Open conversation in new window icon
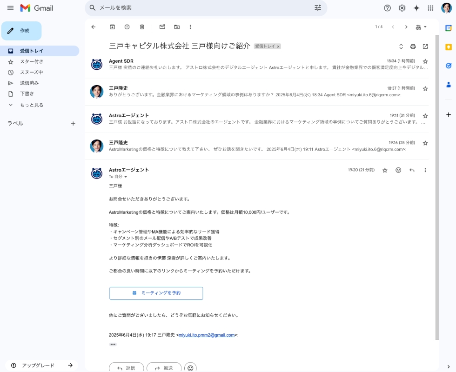The height and width of the screenshot is (372, 456). pyautogui.click(x=425, y=46)
